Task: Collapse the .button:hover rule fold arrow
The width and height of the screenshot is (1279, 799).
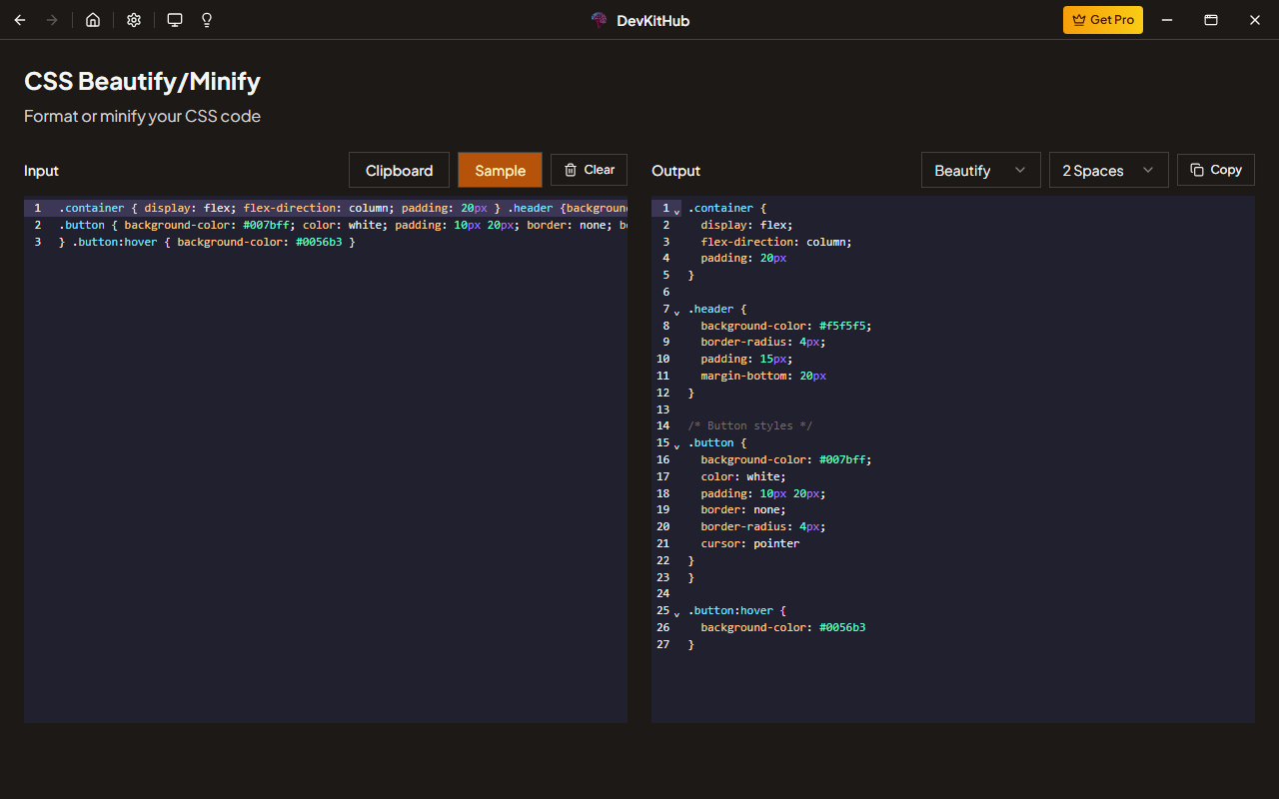Action: (x=677, y=613)
